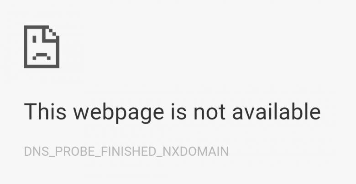356x184 pixels.
Task: Click the bottom border of the page icon
Action: 42,66
